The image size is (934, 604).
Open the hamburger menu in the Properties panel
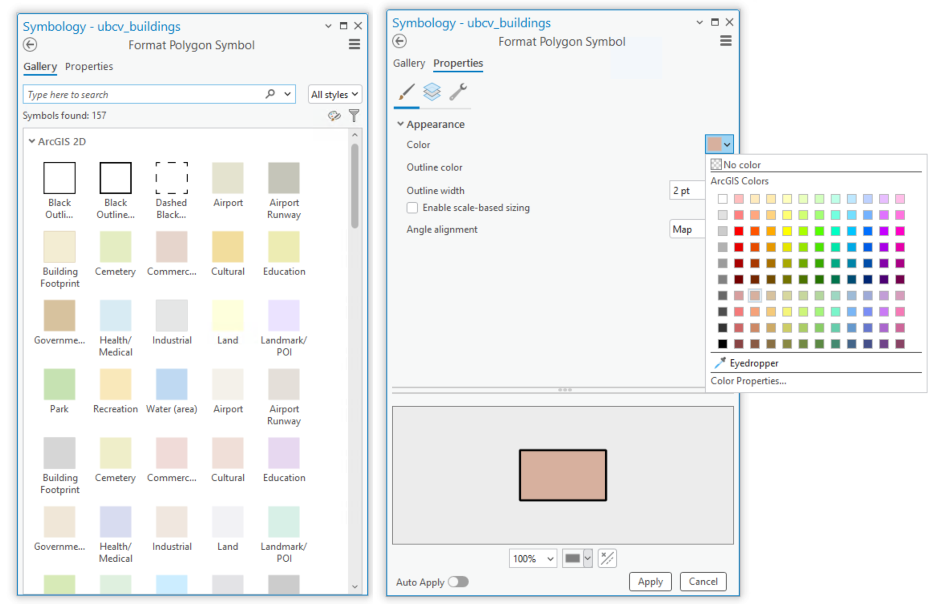click(725, 41)
